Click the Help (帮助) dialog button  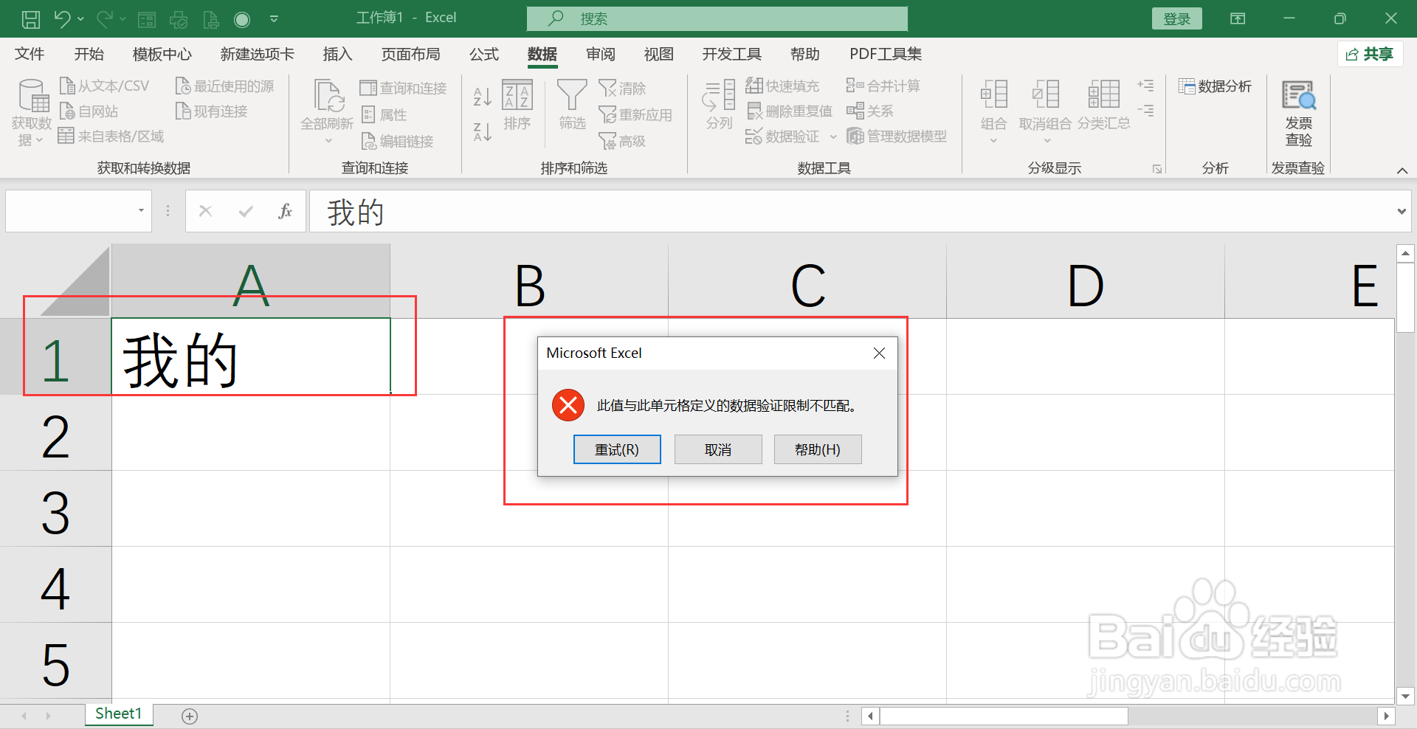click(x=818, y=449)
